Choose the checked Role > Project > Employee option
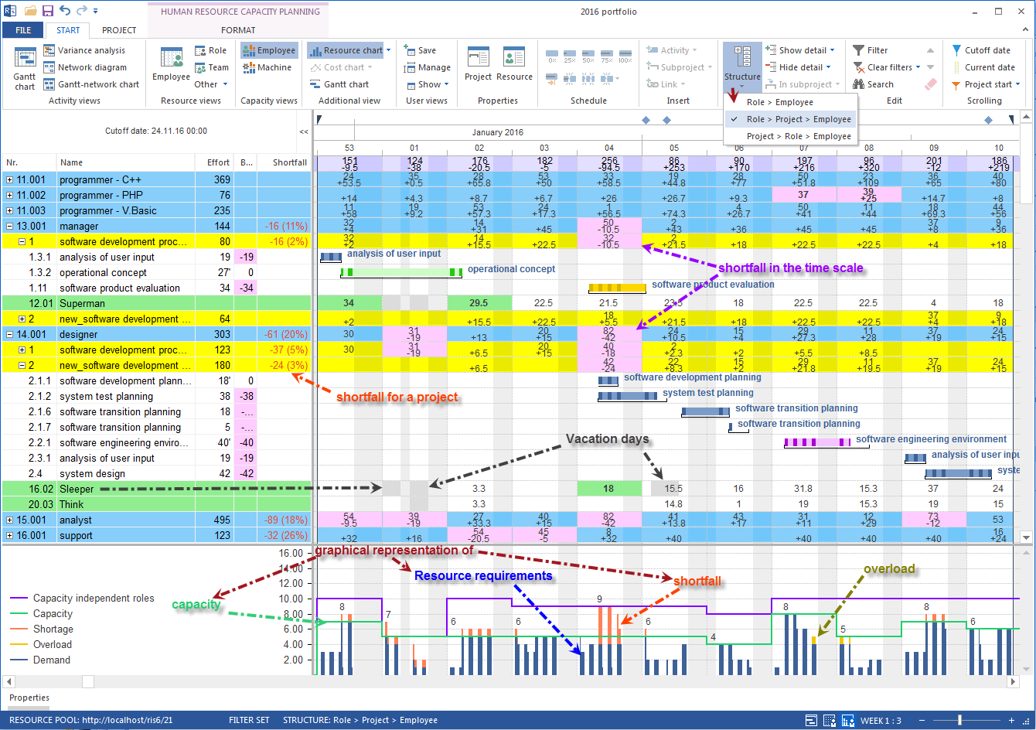 pos(790,119)
